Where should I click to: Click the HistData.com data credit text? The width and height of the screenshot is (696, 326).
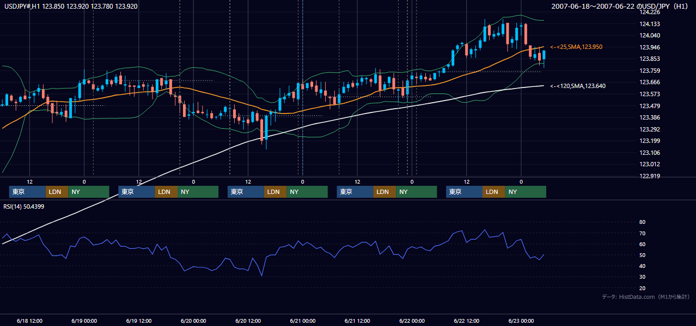[x=646, y=297]
